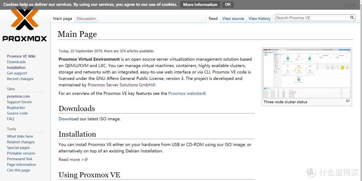This screenshot has height=181, width=362.
Task: Go to Downloads in the sidebar
Action: coord(16,62)
